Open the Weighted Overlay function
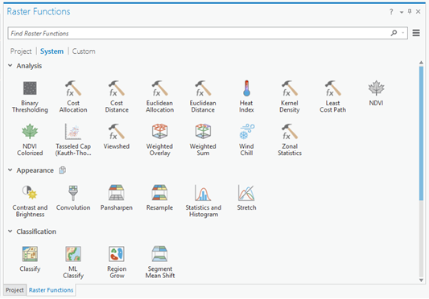The width and height of the screenshot is (429, 299). pos(160,140)
